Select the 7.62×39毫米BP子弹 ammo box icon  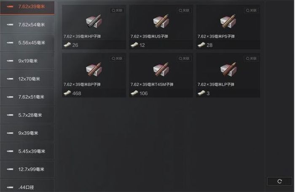(x=94, y=69)
